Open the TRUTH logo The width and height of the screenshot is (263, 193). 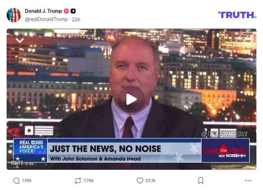(x=237, y=15)
